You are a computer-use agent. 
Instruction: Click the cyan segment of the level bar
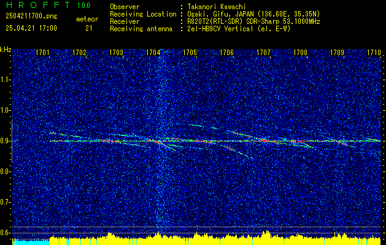tap(31, 242)
